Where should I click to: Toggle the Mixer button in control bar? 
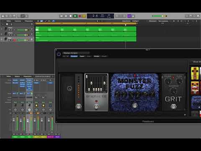click(x=23, y=16)
